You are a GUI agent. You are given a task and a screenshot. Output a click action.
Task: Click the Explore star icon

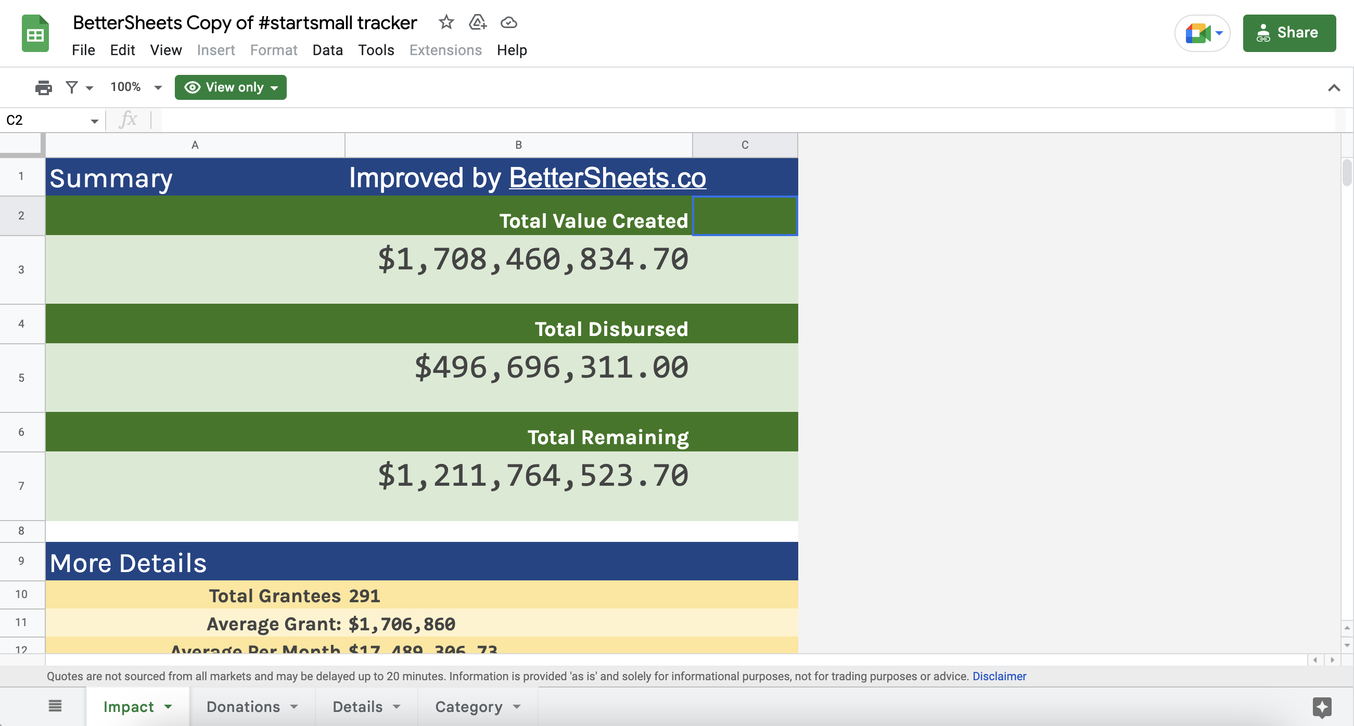click(1321, 707)
